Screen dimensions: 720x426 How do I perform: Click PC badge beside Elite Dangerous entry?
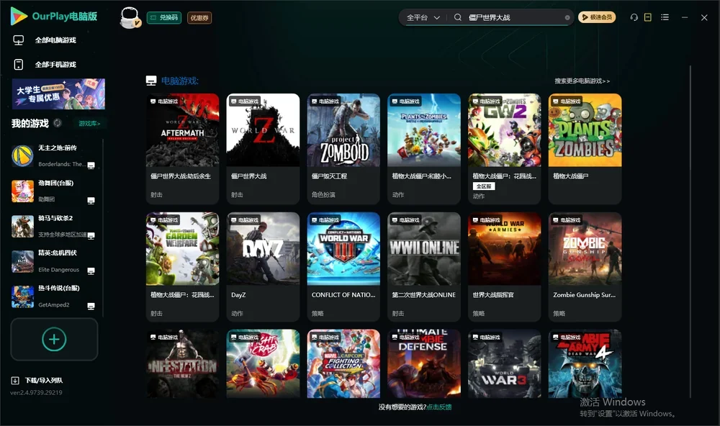point(91,271)
